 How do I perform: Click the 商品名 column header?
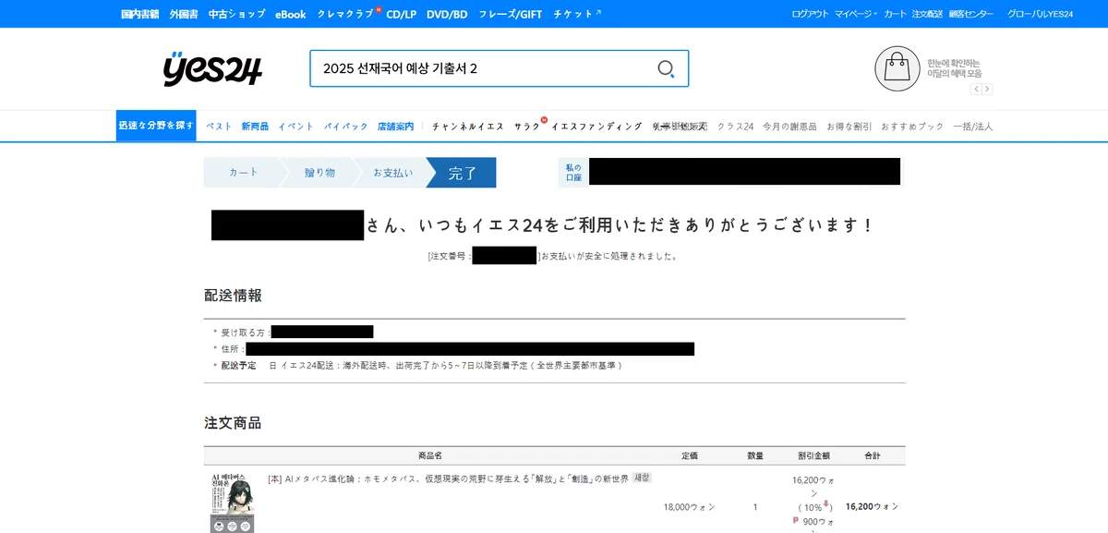coord(430,456)
